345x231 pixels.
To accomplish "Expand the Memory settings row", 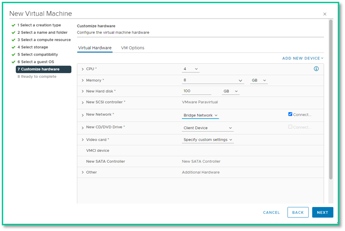I will [83, 80].
